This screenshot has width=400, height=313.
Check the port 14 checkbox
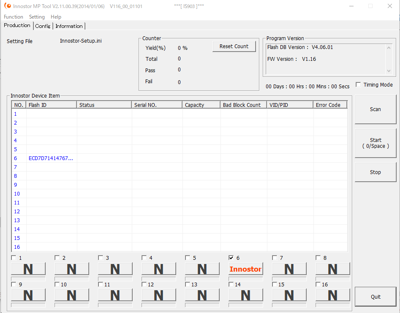point(231,284)
